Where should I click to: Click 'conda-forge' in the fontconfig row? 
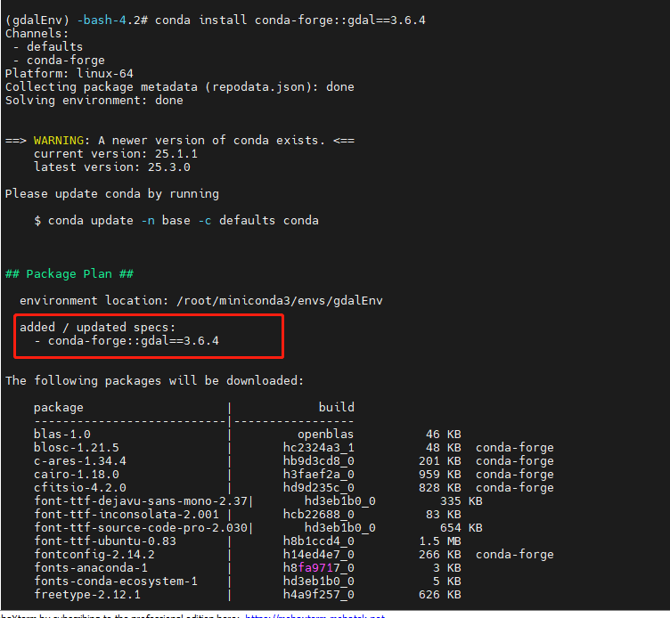[x=514, y=555]
